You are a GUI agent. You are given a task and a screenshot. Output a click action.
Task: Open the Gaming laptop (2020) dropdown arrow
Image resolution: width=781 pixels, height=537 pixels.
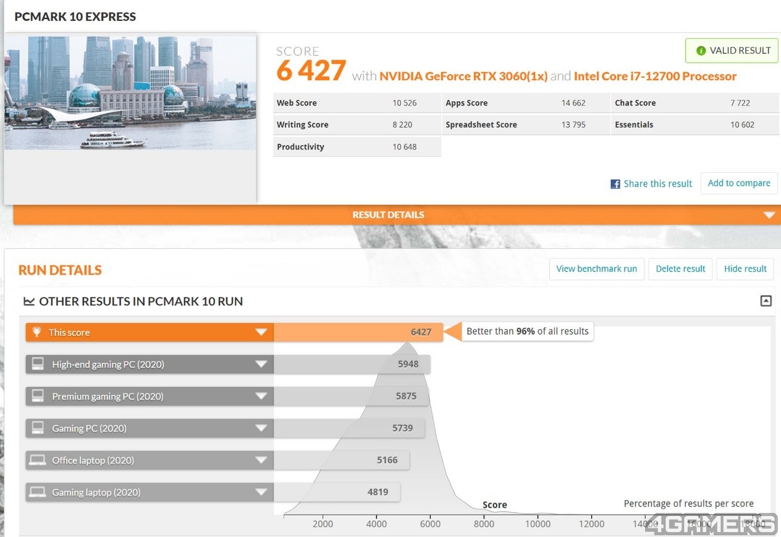[261, 493]
